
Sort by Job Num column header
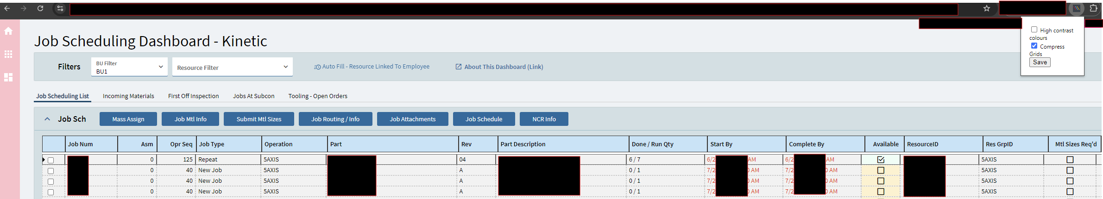(91, 144)
